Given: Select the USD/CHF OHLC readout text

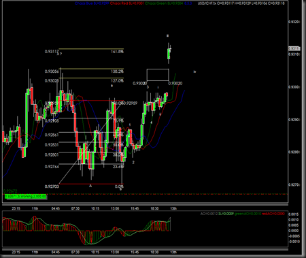Looking at the screenshot, I should click(x=241, y=3).
